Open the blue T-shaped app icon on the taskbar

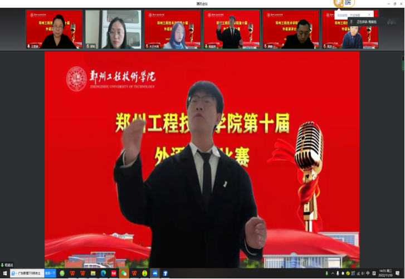point(165,273)
